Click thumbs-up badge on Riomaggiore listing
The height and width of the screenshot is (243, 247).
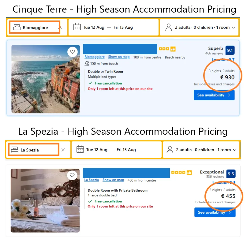tap(173, 49)
